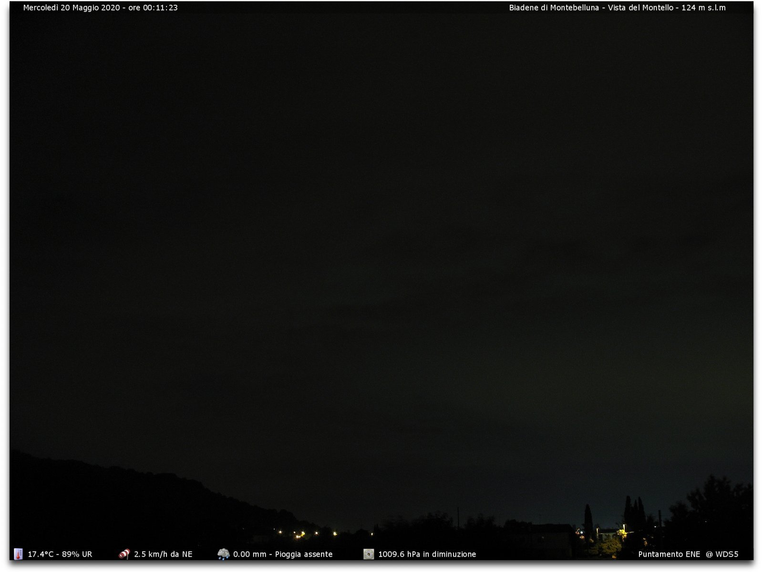
Task: Click the Biadene di Montebelluna location title
Action: click(554, 8)
